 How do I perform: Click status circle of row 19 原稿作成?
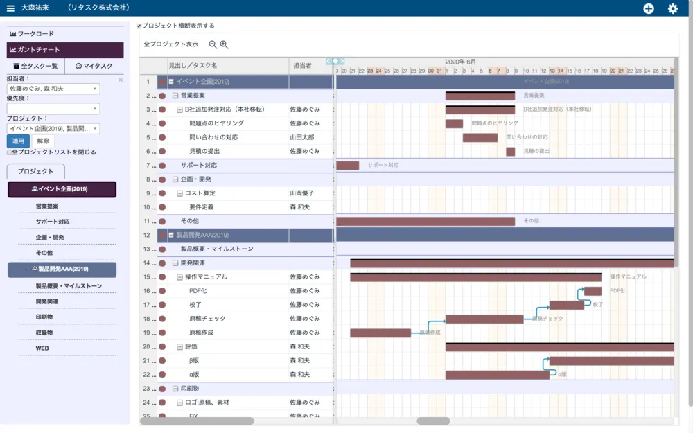[162, 333]
